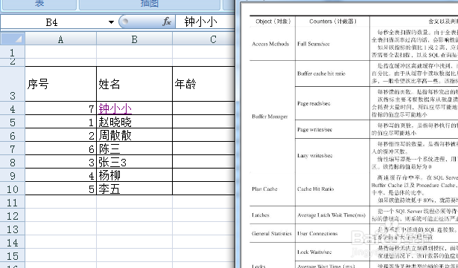
Task: Select column C header
Action: click(204, 39)
